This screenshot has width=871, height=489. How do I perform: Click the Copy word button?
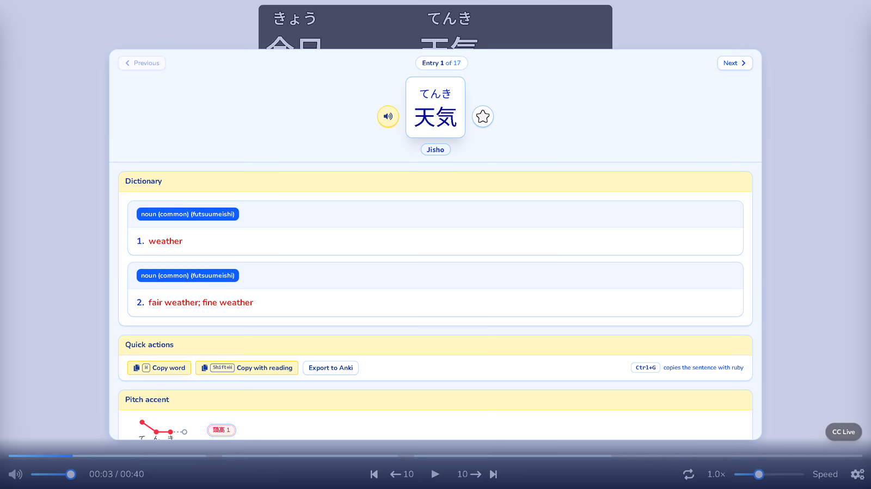click(159, 368)
